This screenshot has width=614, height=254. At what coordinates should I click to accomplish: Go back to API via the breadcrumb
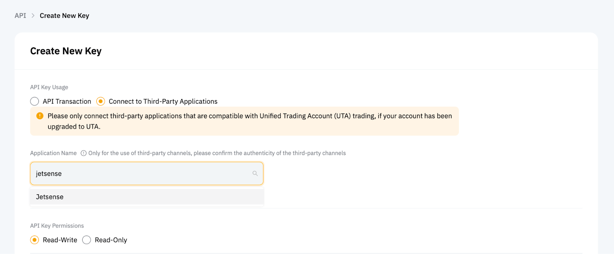[x=20, y=16]
